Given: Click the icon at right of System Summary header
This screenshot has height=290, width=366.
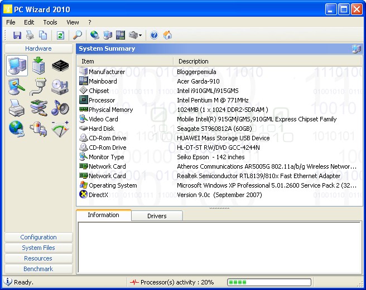Looking at the screenshot, I should pyautogui.click(x=356, y=48).
